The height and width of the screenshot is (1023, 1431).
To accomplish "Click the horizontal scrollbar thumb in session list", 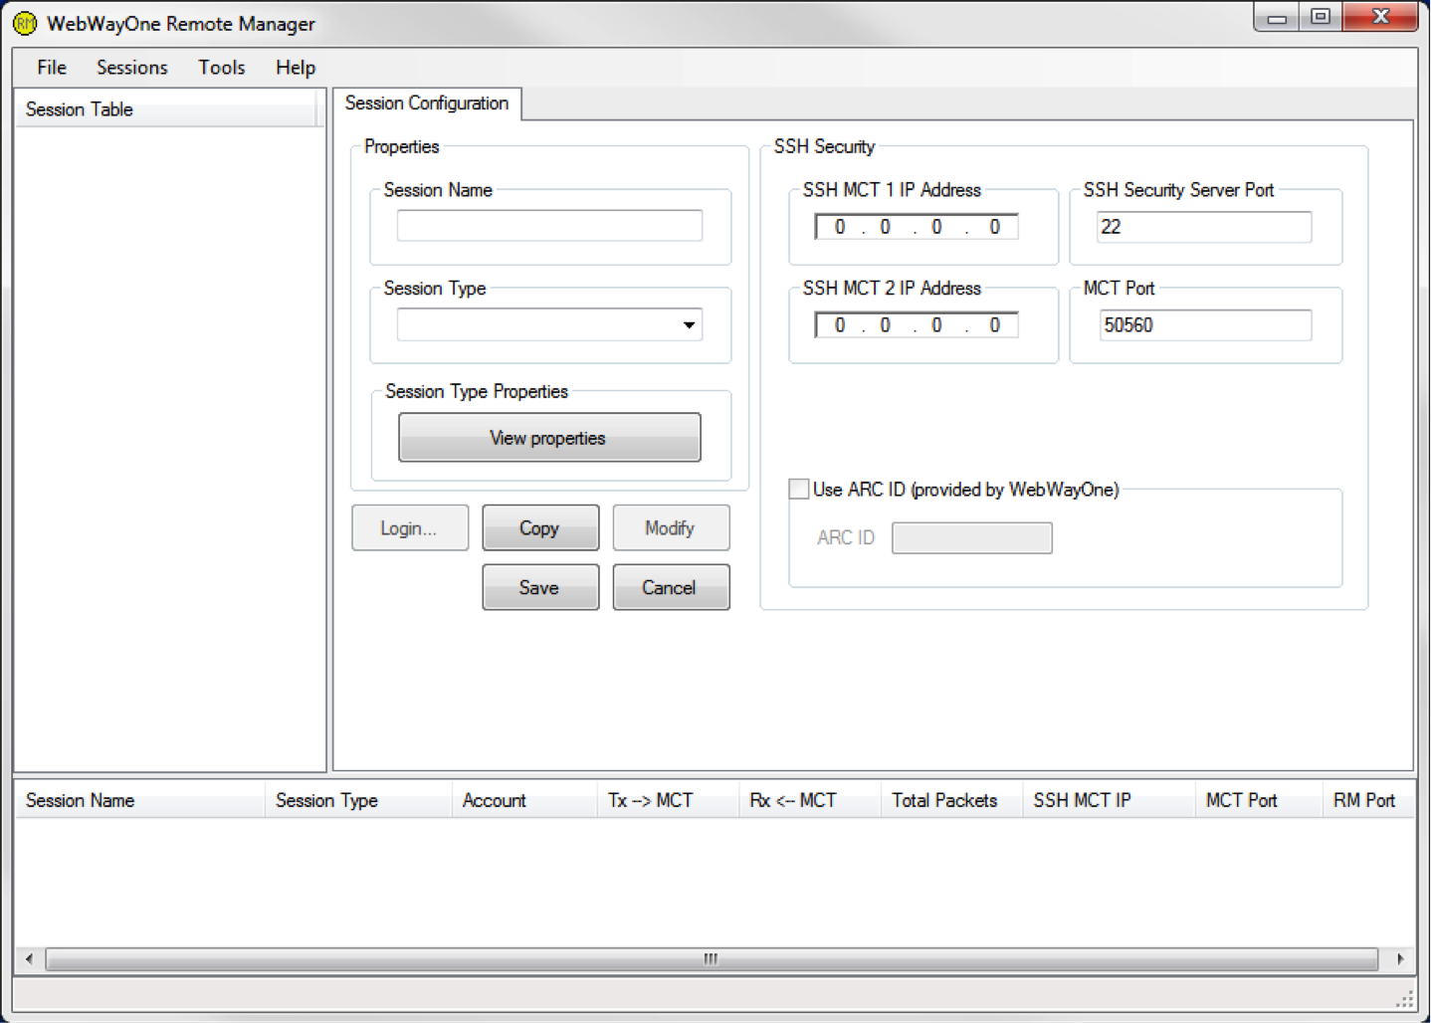I will pos(711,959).
